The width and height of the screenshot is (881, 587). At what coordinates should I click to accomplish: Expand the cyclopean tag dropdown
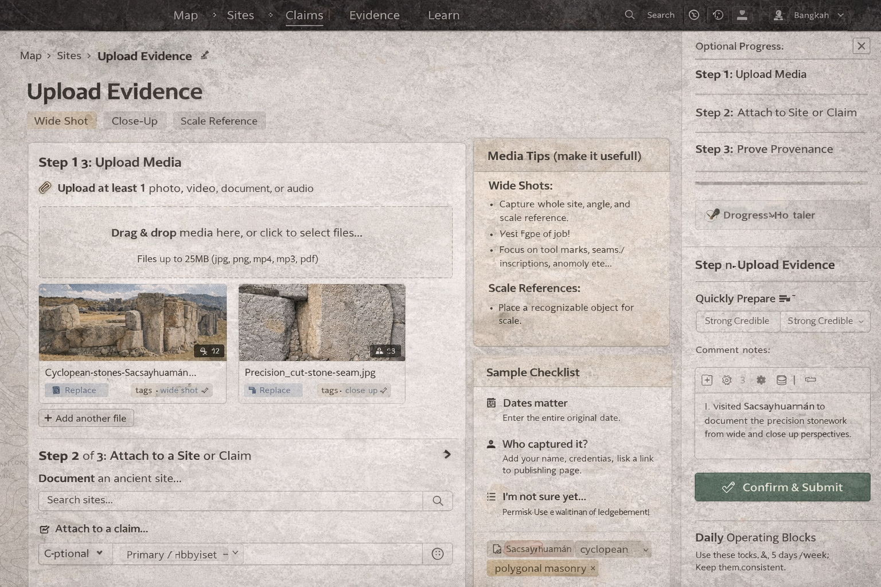pyautogui.click(x=647, y=549)
